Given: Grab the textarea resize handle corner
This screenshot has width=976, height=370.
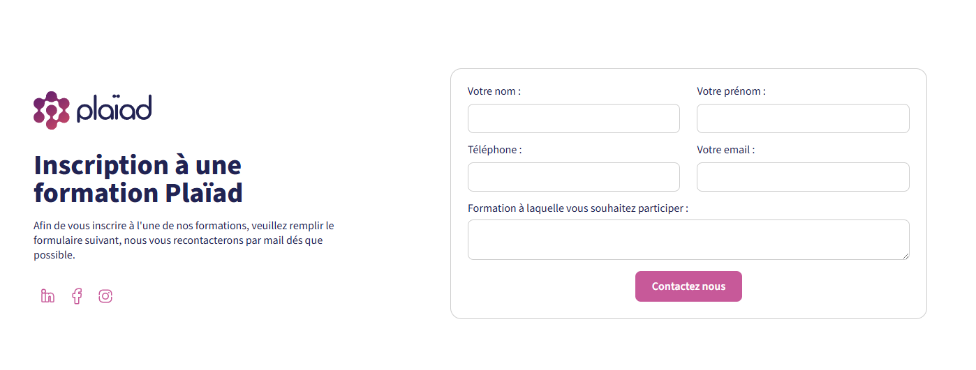Looking at the screenshot, I should pos(905,256).
